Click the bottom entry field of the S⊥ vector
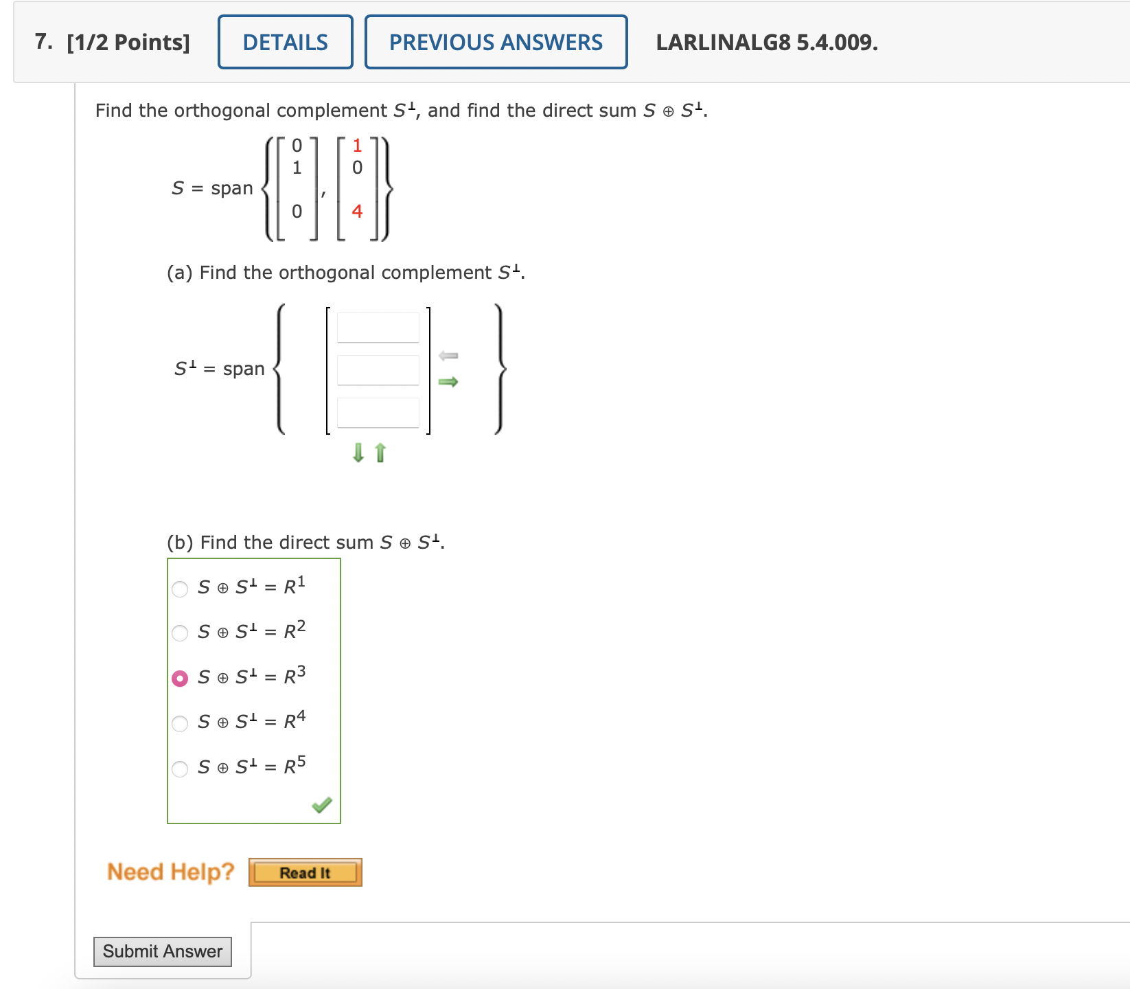 378,414
